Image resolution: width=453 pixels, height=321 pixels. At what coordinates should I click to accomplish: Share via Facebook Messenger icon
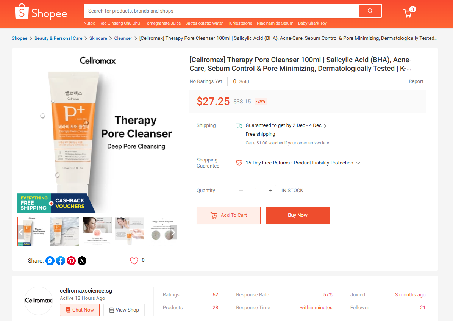[x=50, y=261]
